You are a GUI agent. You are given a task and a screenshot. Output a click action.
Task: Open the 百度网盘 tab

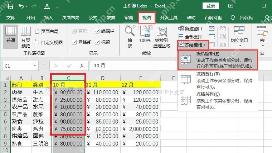[213, 17]
